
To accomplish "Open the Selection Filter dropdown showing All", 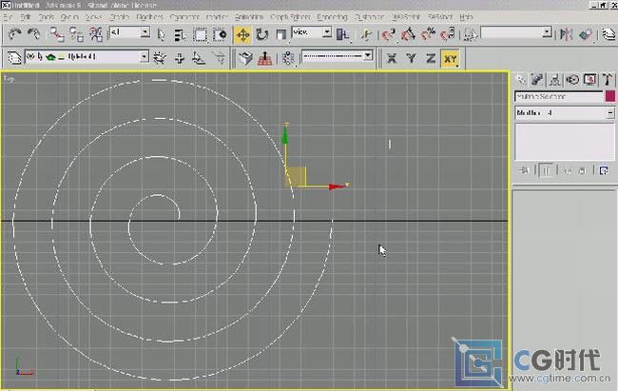I will 129,32.
